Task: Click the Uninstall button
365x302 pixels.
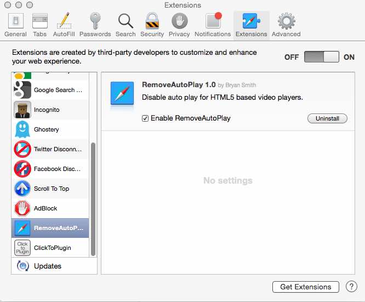Action: click(327, 118)
